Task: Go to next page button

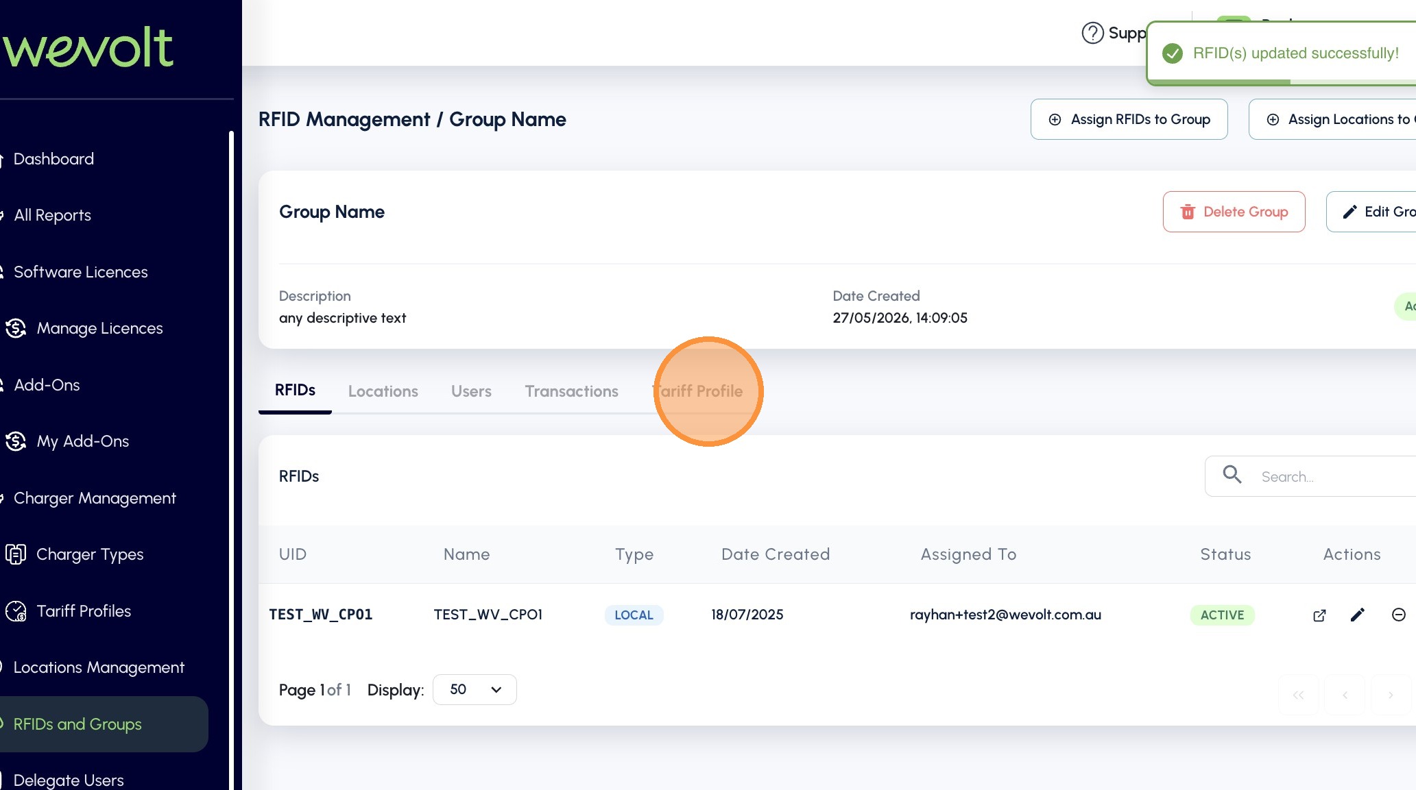Action: 1391,695
